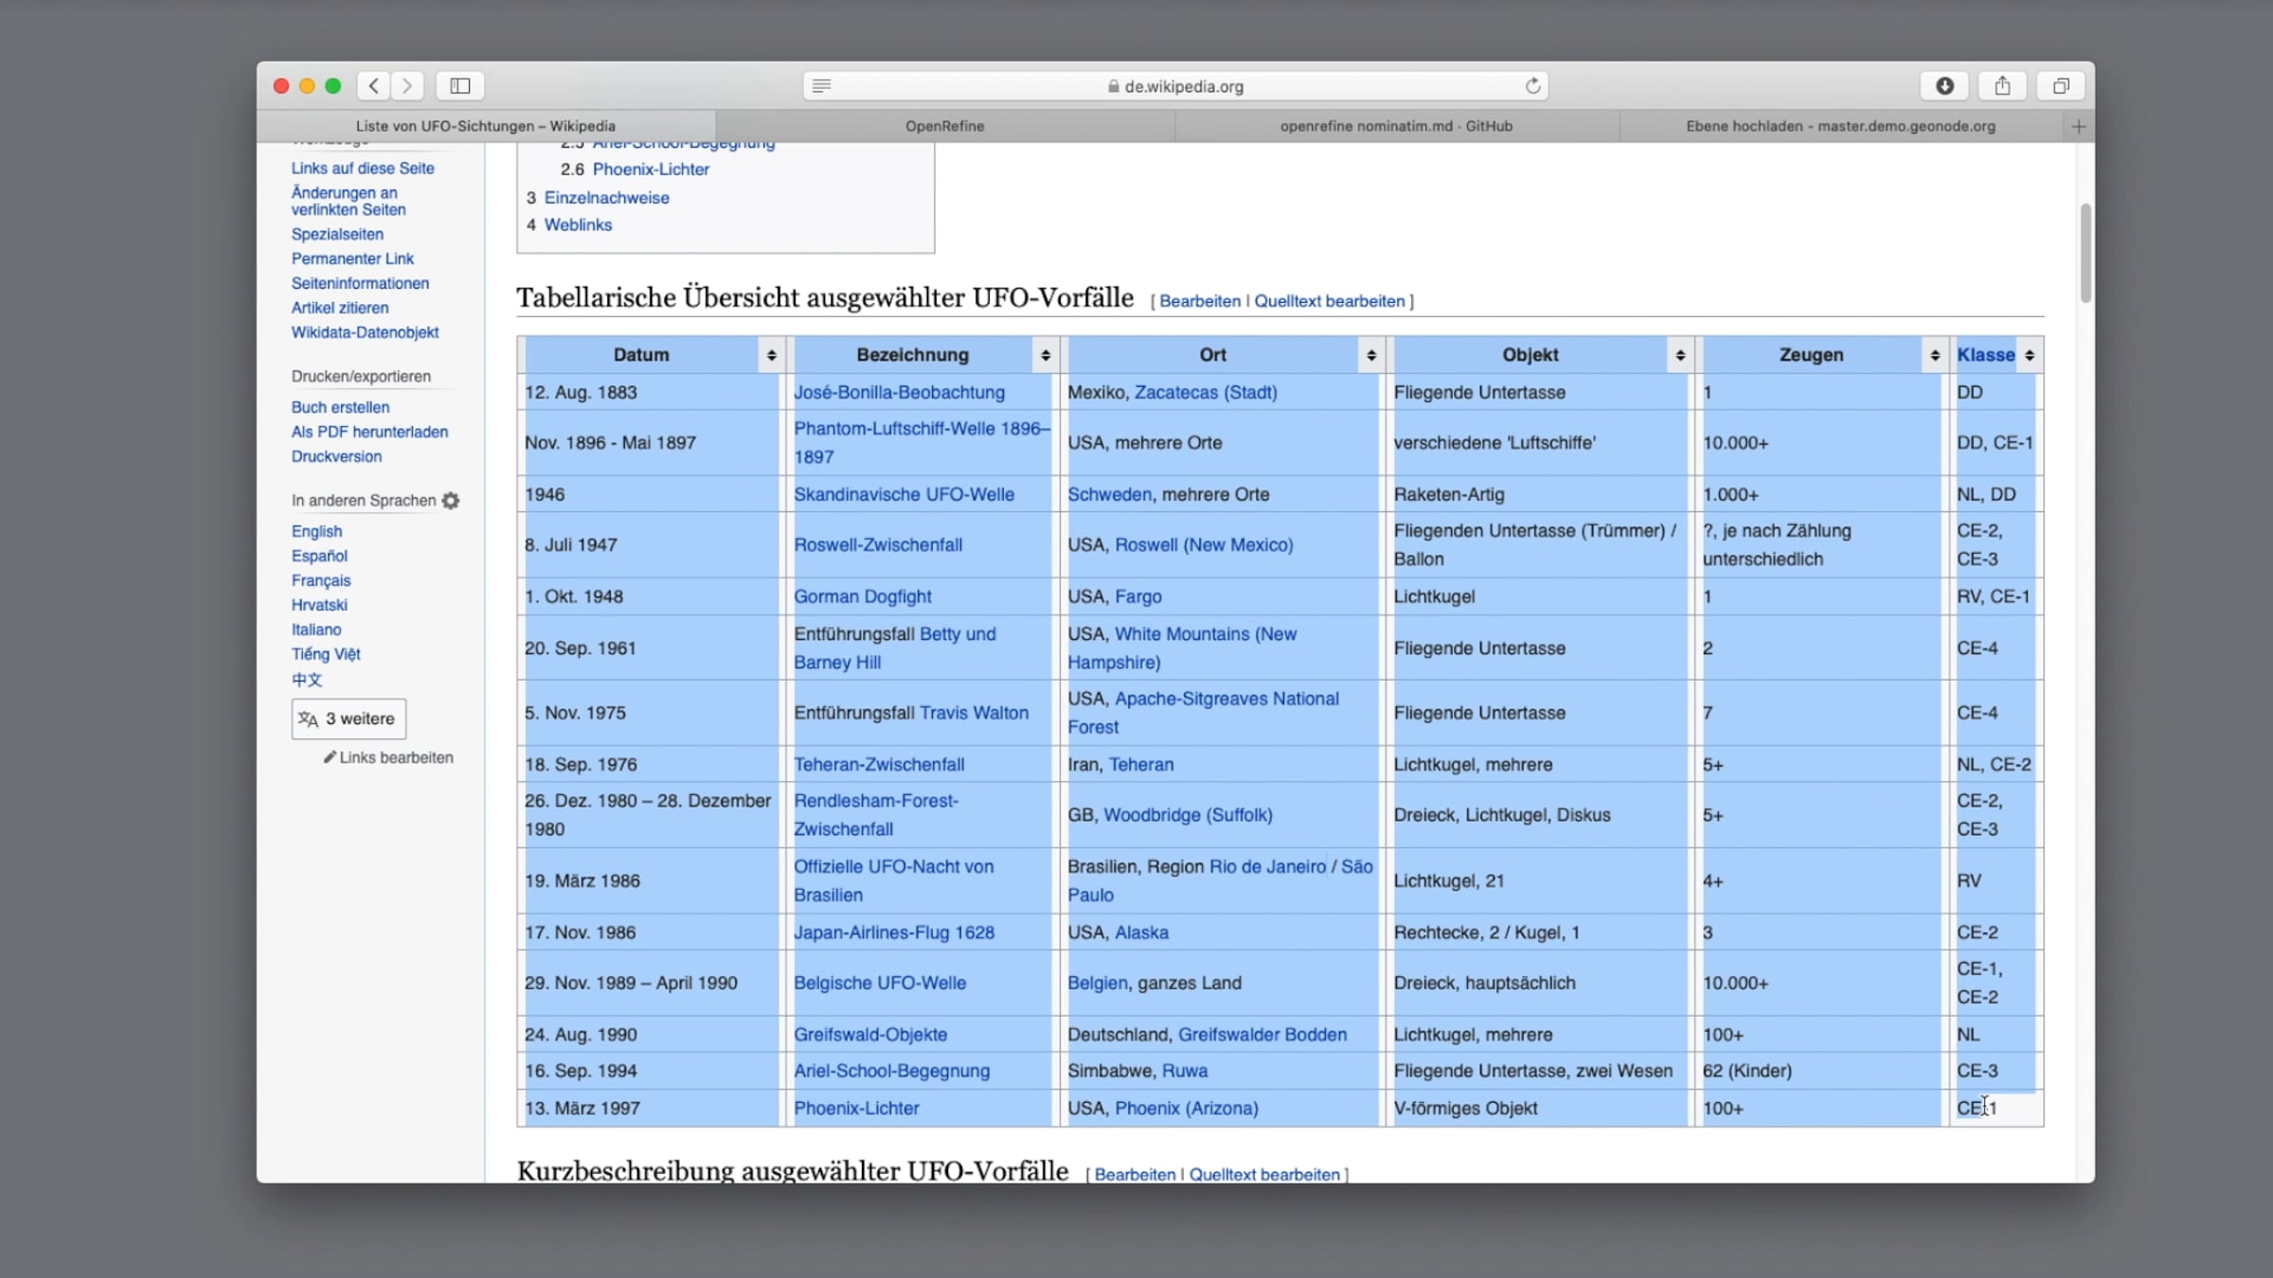
Task: Open Roswell-Zwischenfall article link
Action: pos(878,544)
